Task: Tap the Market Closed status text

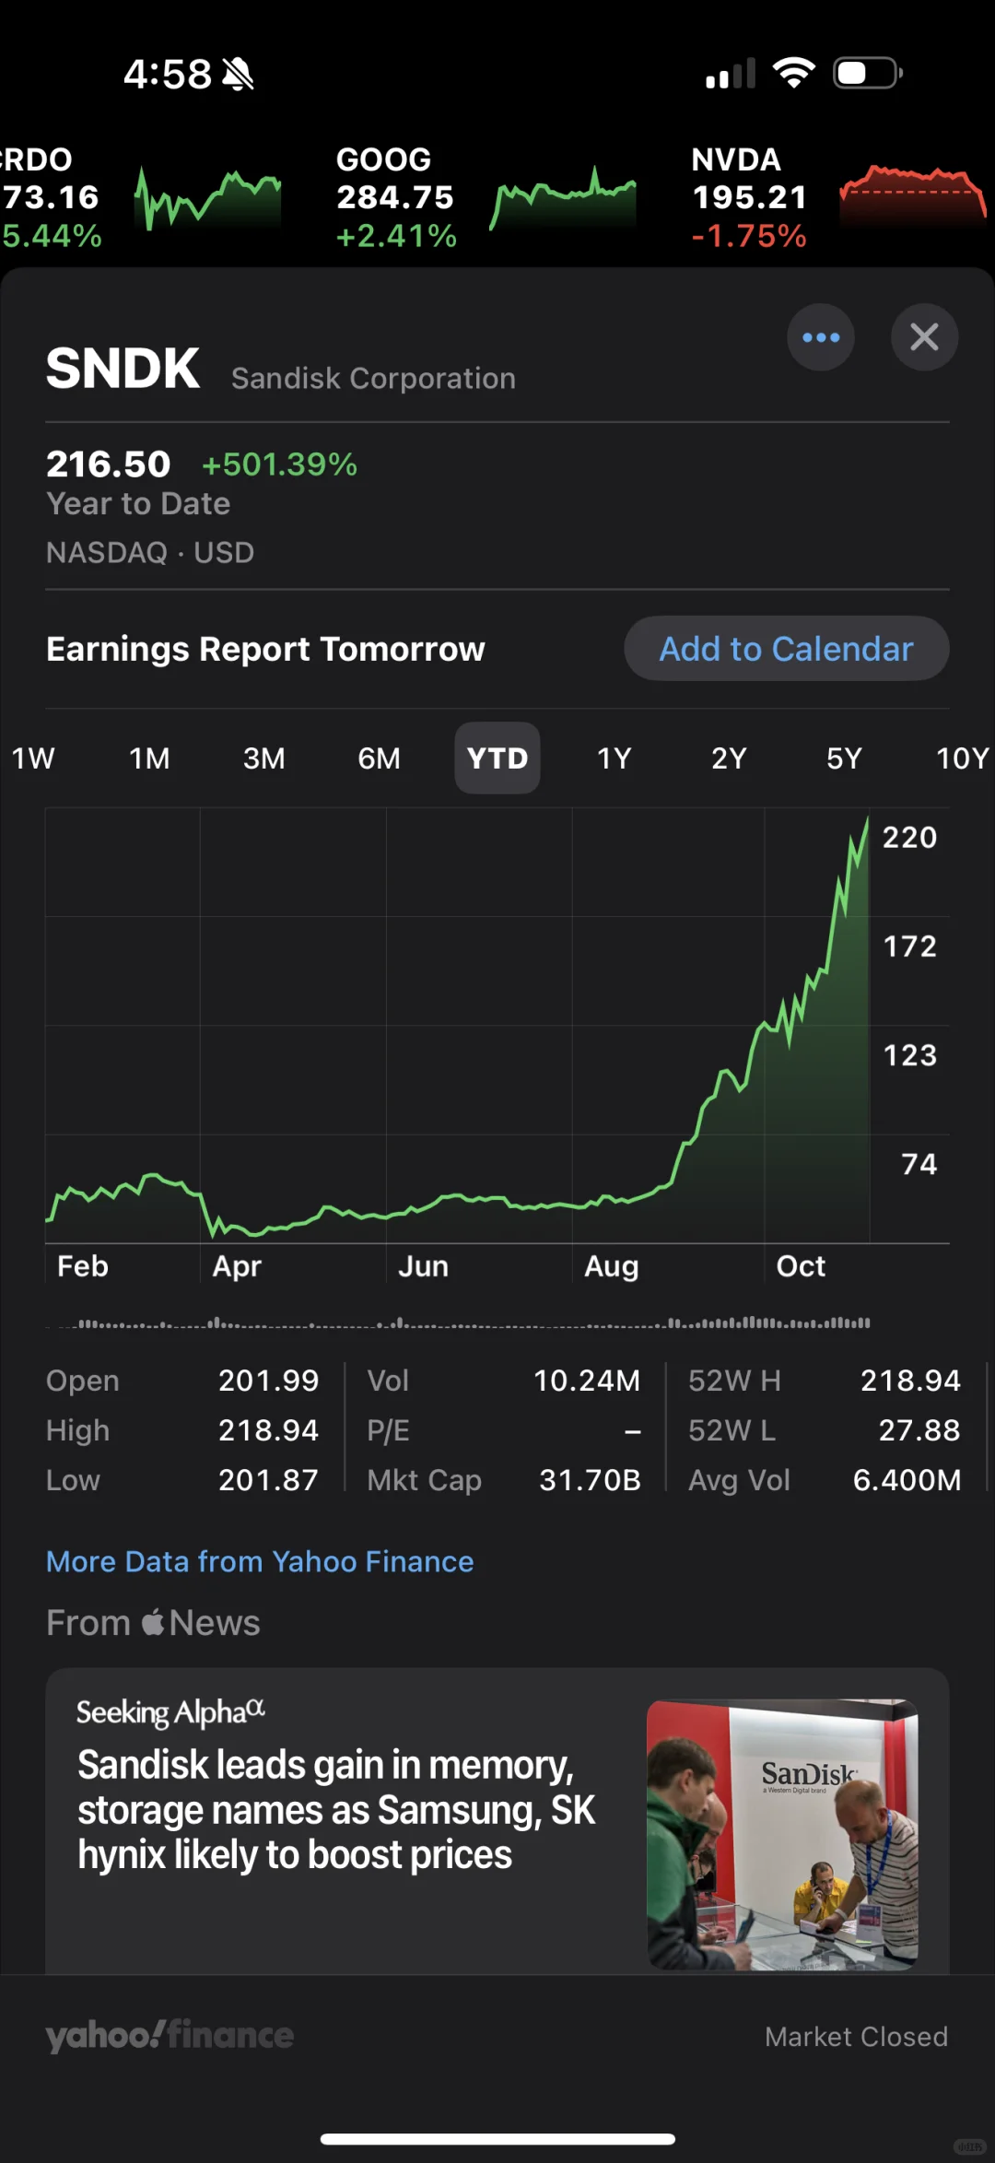Action: point(856,2036)
